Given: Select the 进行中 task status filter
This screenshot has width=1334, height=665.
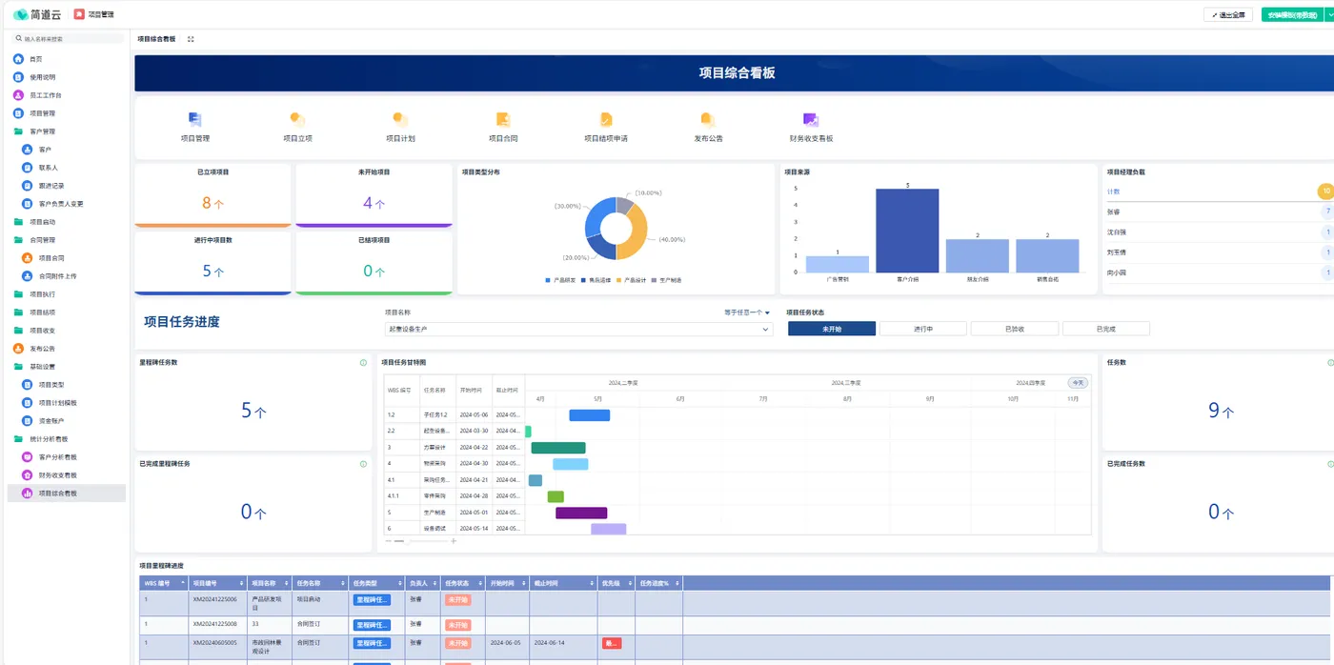Looking at the screenshot, I should pyautogui.click(x=922, y=329).
